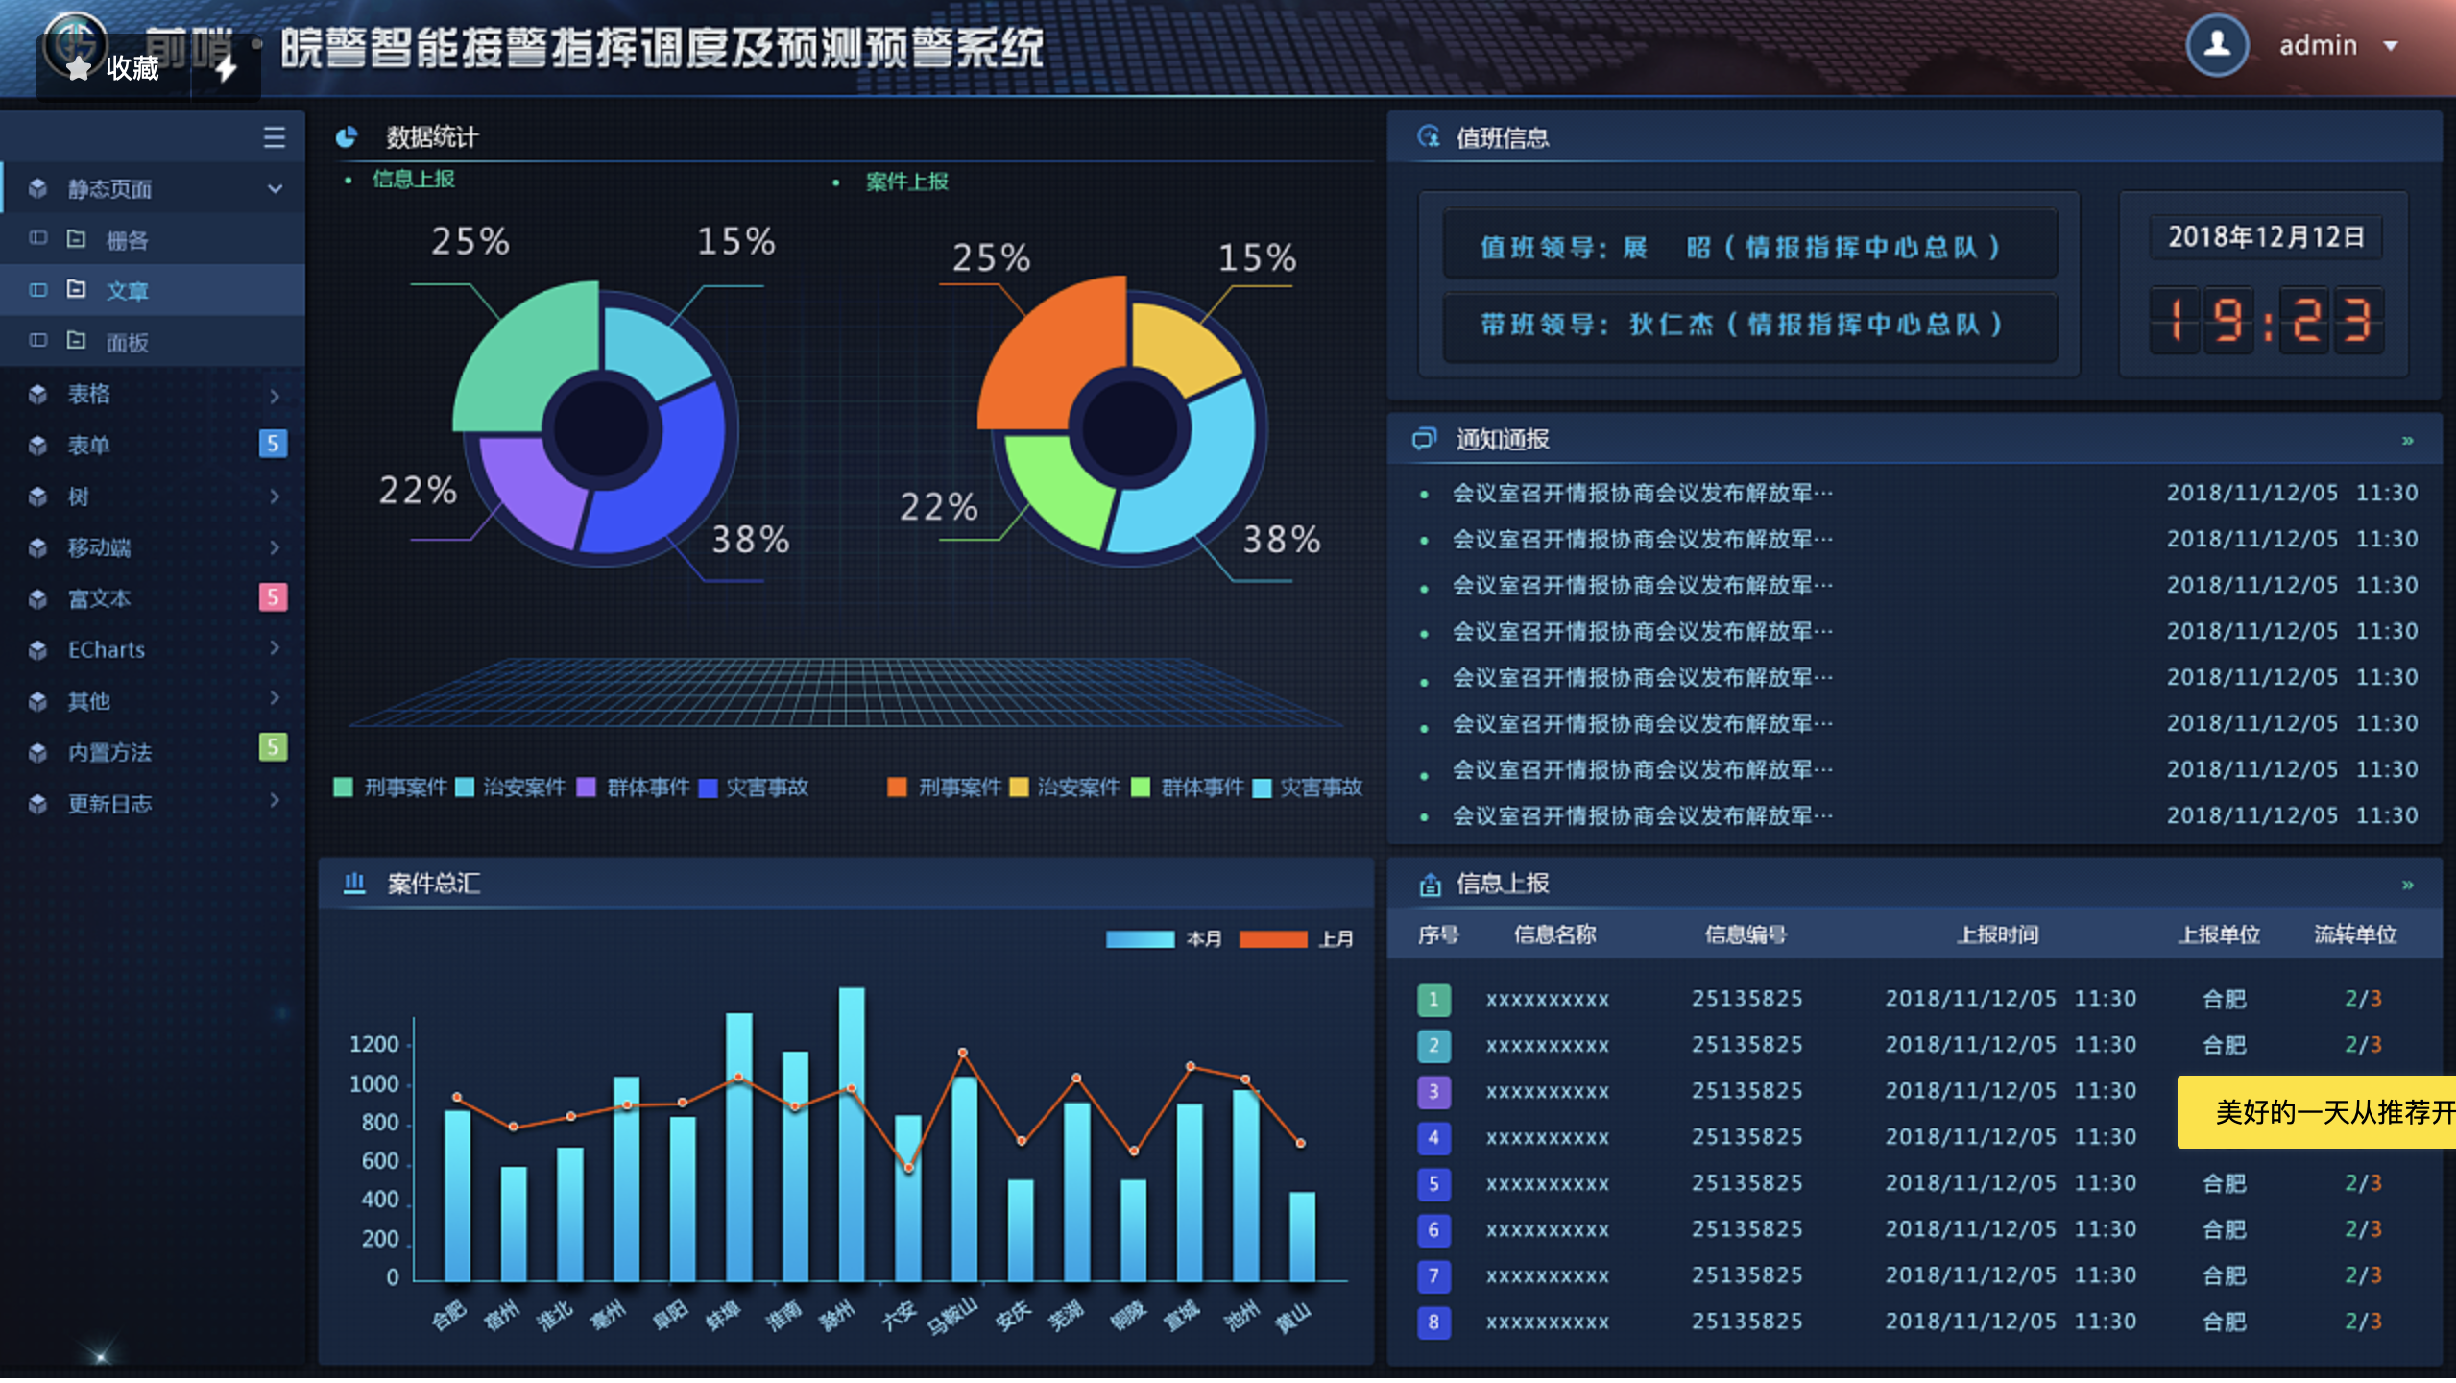Viewport: 2456px width, 1383px height.
Task: Click the lightning bolt icon
Action: pyautogui.click(x=227, y=68)
